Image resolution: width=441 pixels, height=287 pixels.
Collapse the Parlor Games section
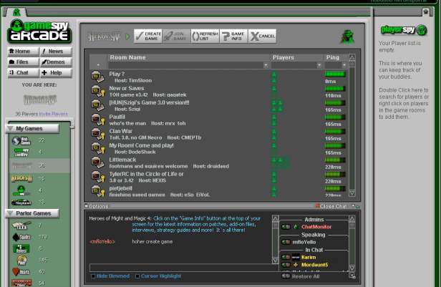11,213
